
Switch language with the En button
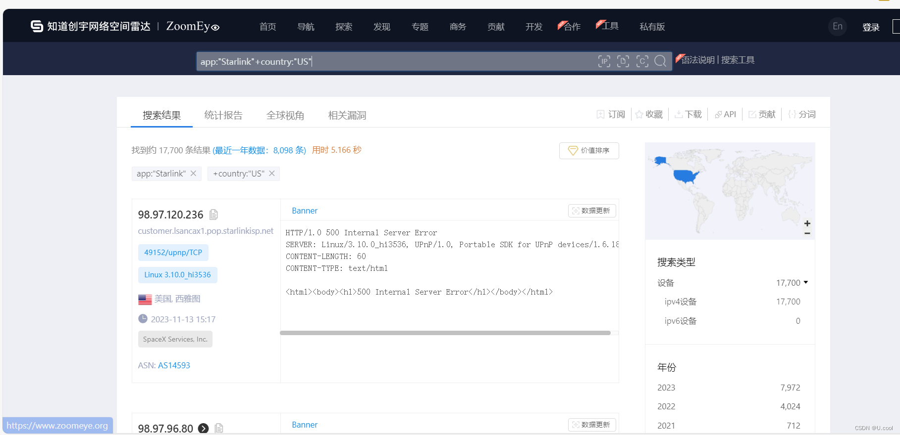pos(838,26)
